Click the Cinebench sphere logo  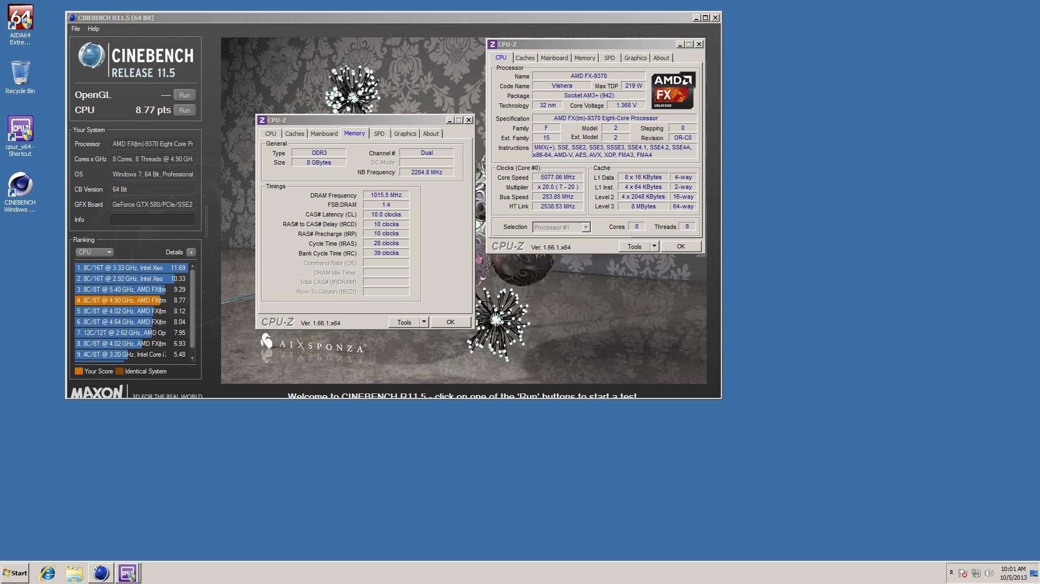point(91,56)
